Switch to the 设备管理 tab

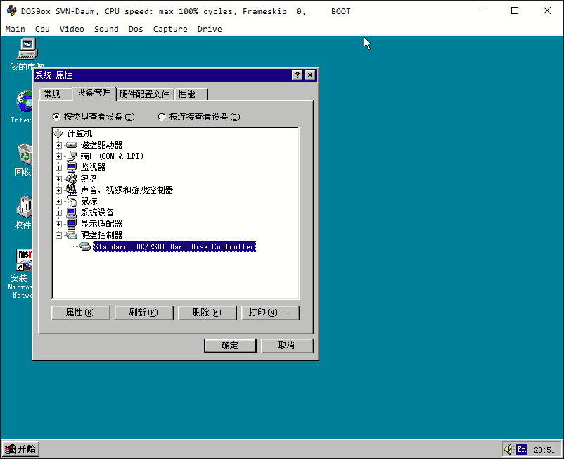click(94, 93)
